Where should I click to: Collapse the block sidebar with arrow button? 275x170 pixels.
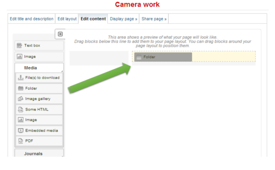coord(60,34)
